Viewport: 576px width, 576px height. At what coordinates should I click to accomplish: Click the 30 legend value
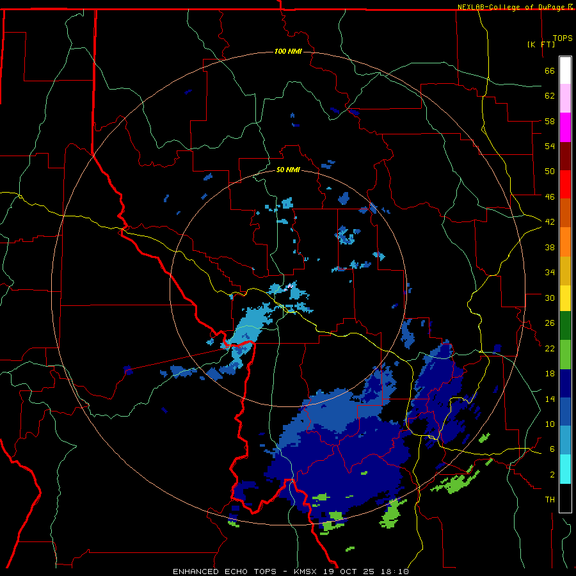click(x=550, y=298)
